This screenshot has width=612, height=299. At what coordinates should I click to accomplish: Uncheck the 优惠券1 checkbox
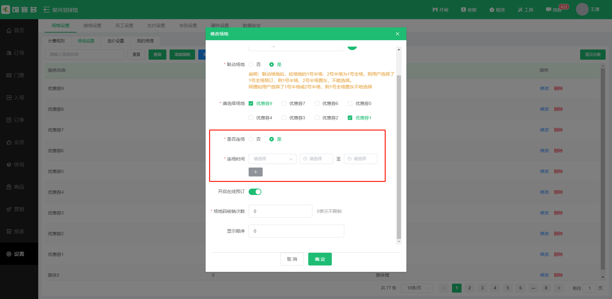(x=350, y=118)
